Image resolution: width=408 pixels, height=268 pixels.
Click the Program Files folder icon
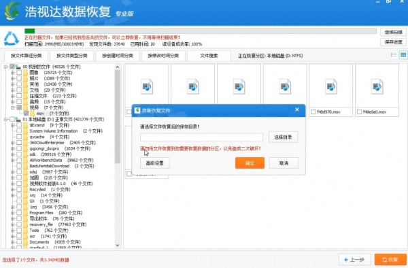coord(25,213)
